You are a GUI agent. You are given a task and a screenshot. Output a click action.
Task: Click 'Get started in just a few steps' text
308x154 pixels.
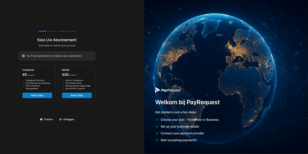tap(176, 112)
